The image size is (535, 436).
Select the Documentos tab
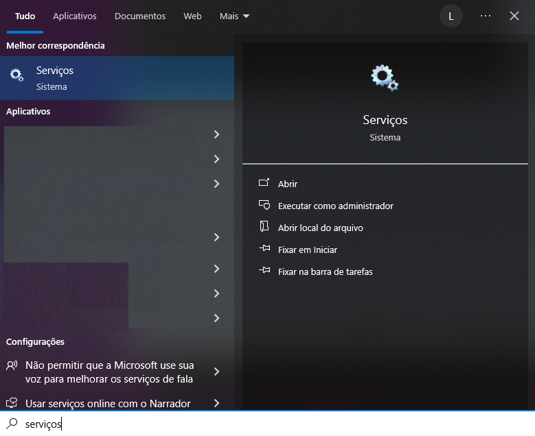(140, 16)
